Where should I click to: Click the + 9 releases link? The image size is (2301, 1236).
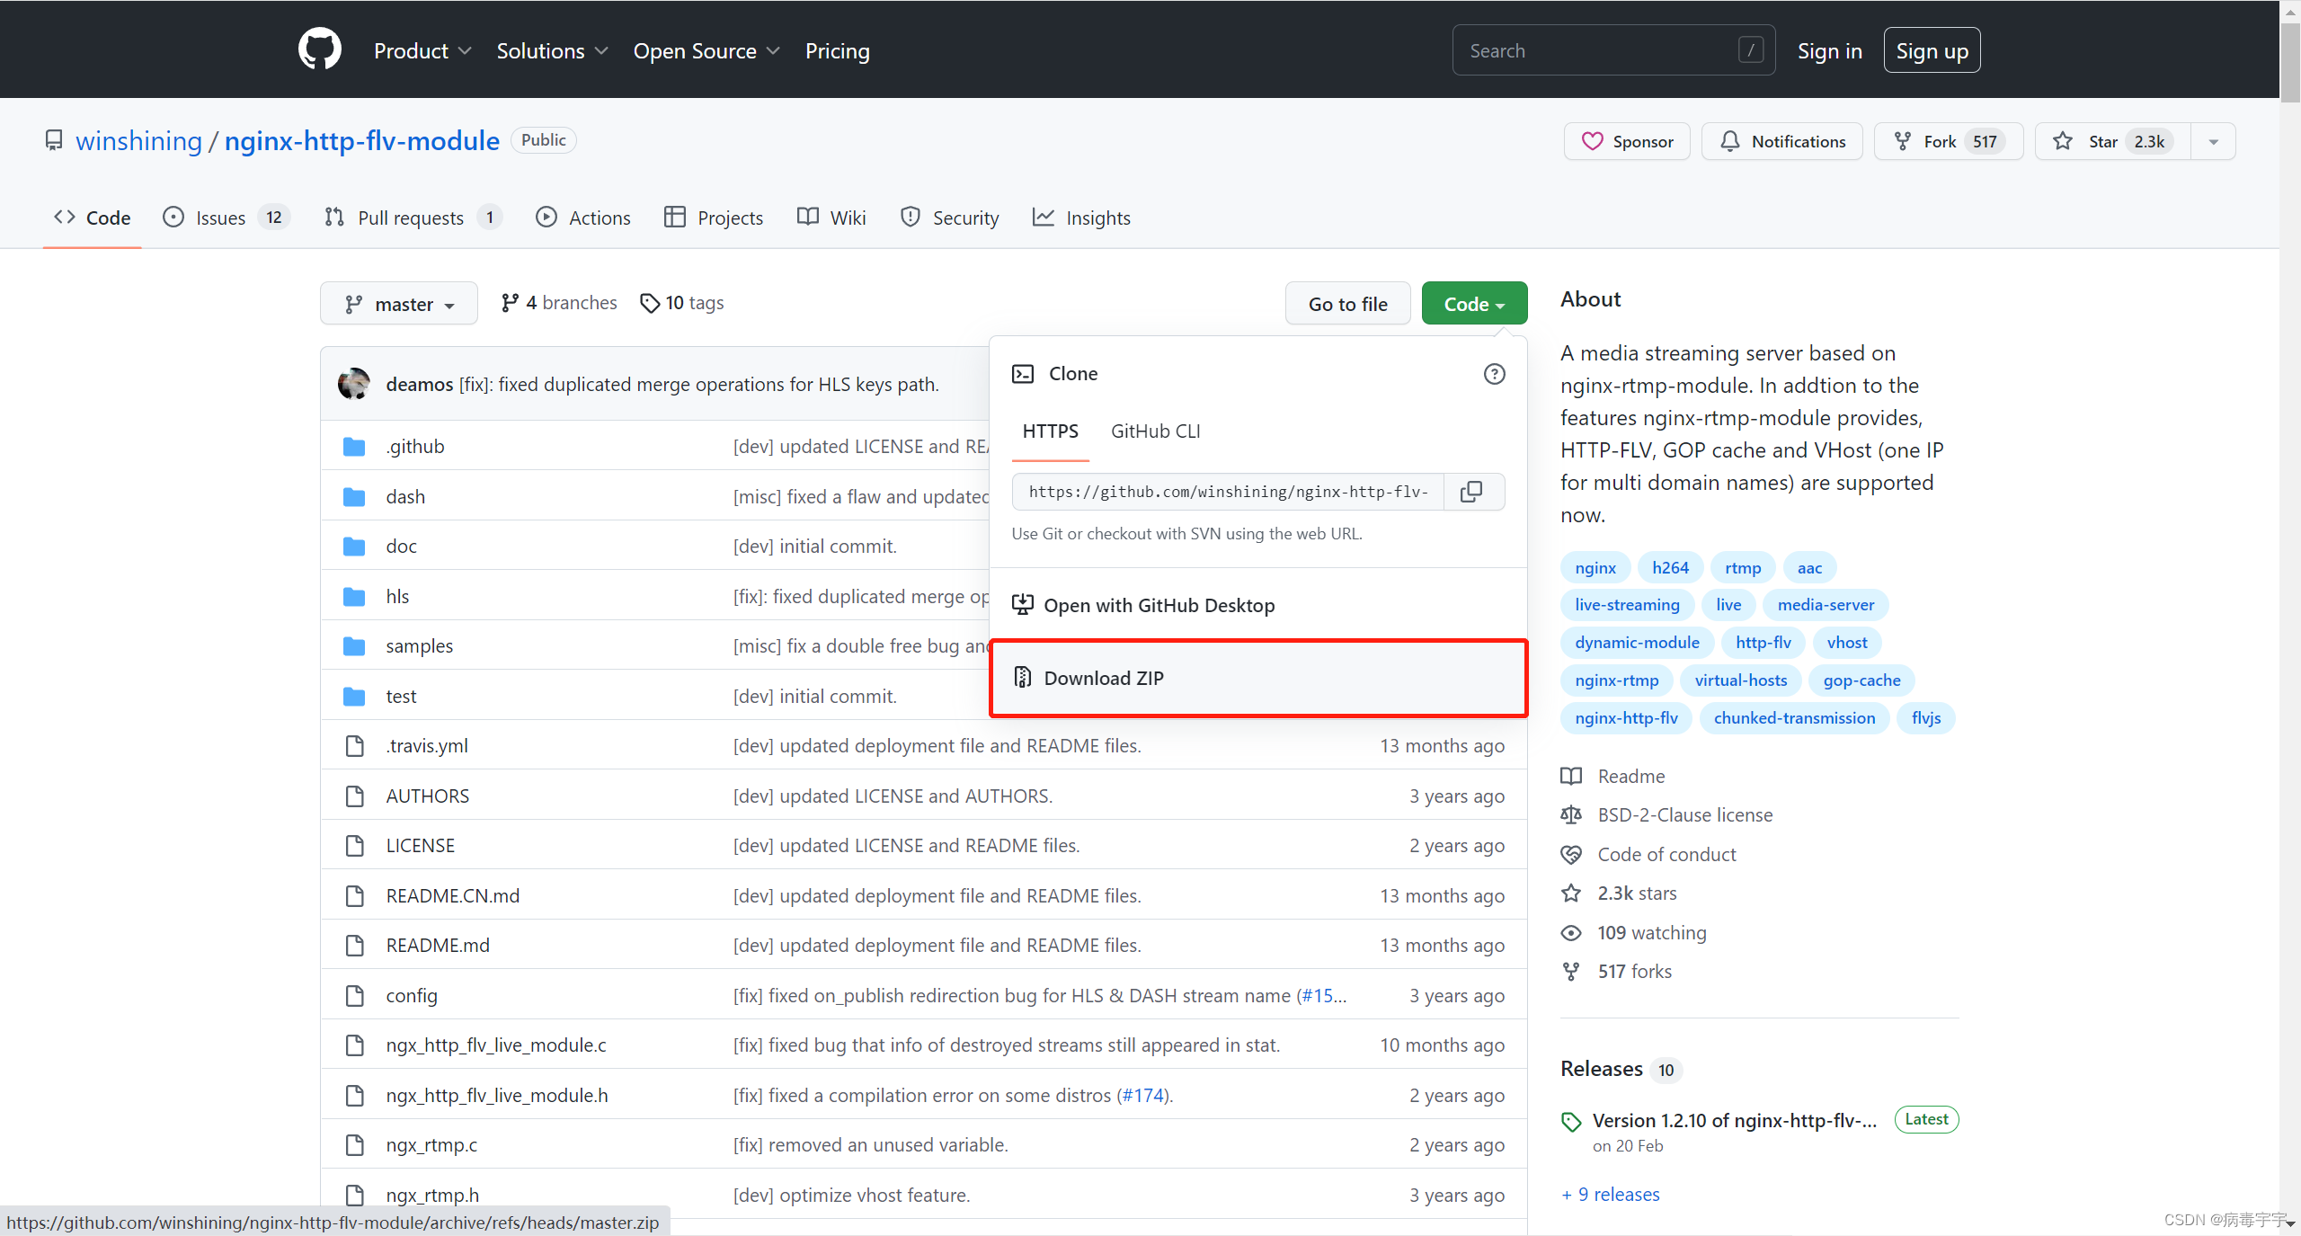coord(1611,1195)
